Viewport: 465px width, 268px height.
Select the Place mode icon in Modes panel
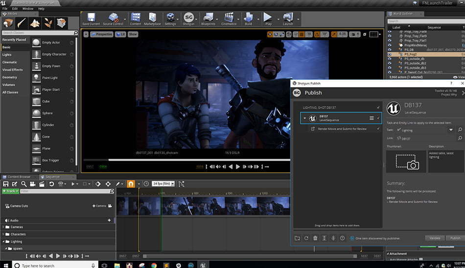8,23
